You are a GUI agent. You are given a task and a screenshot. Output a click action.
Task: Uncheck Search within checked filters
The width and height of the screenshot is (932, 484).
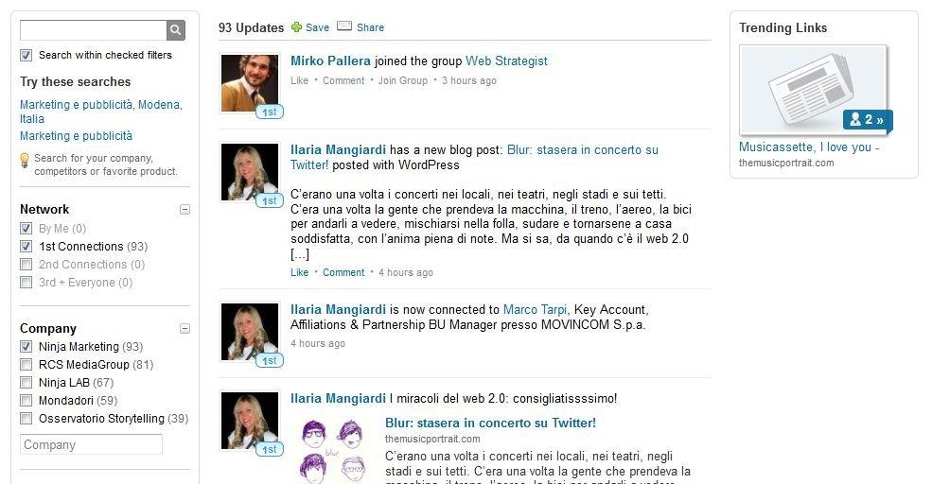coord(26,55)
